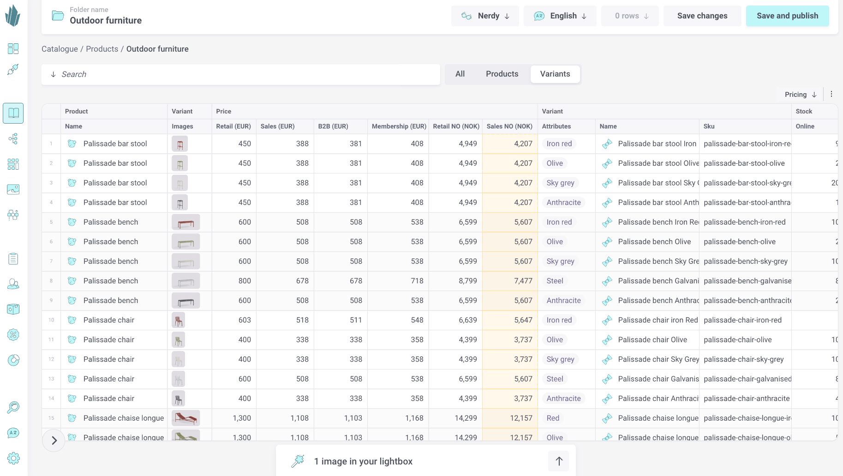Screen dimensions: 843x476
Task: Go to Products in the breadcrumb
Action: (x=102, y=49)
